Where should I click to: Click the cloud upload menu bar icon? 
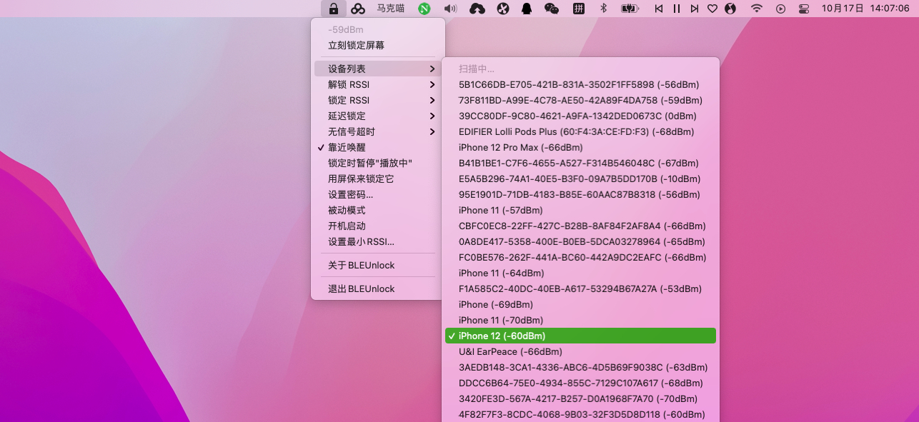click(477, 9)
